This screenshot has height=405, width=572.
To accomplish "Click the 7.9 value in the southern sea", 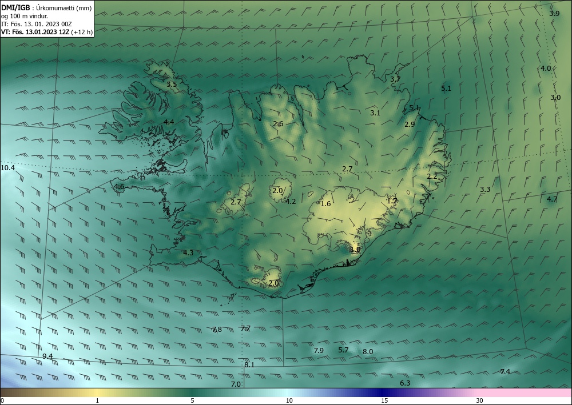I will 319,350.
